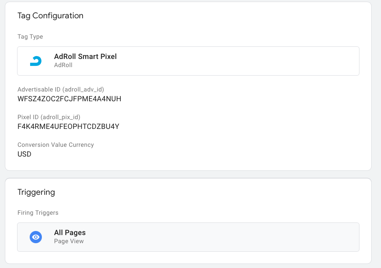The width and height of the screenshot is (381, 268).
Task: Click the Conversion Value Currency label
Action: click(56, 145)
